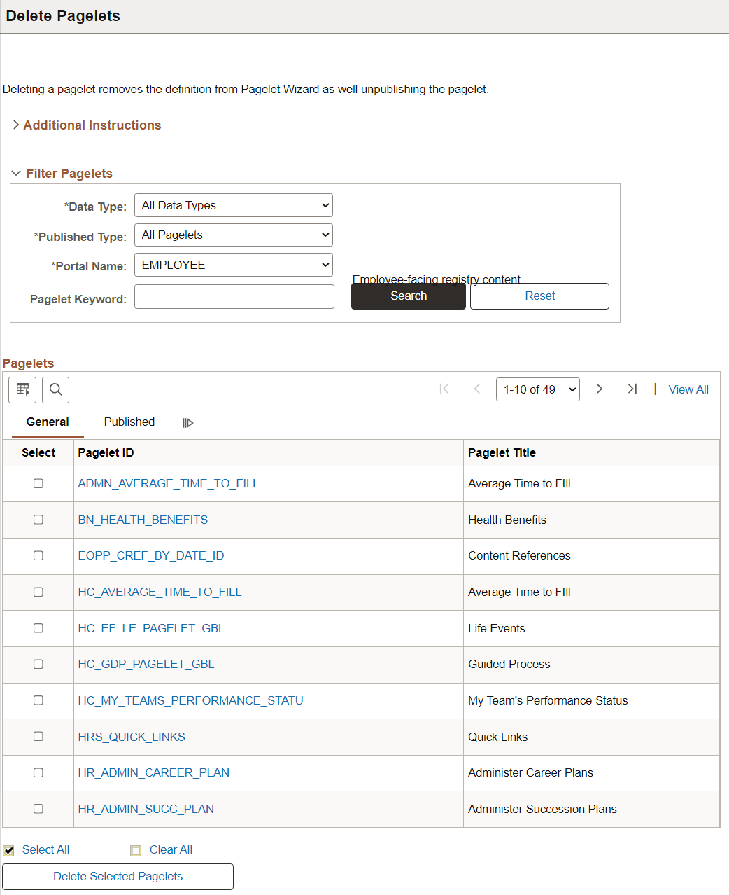Go to the first page of results
729x895 pixels.
[444, 389]
